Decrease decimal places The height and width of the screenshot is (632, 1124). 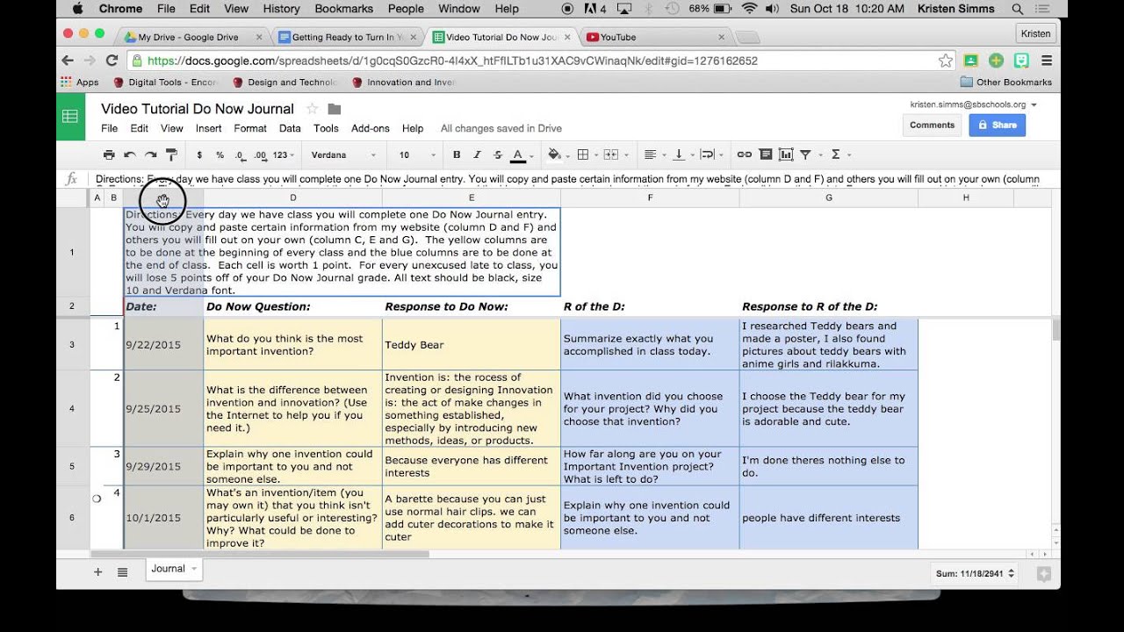(240, 154)
